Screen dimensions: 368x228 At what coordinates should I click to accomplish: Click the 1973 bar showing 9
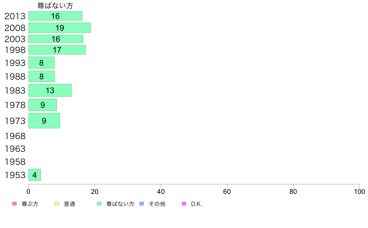pyautogui.click(x=44, y=121)
